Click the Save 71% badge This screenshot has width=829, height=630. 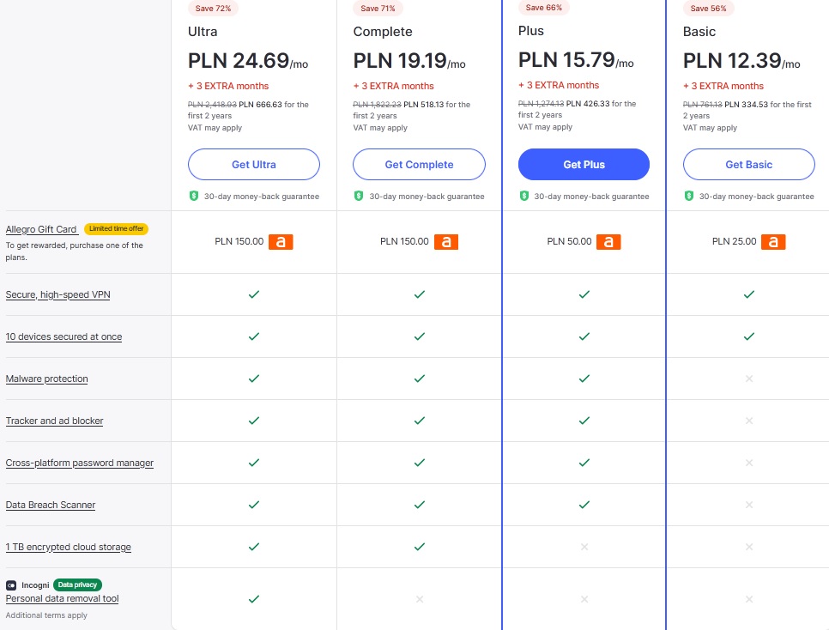tap(378, 9)
